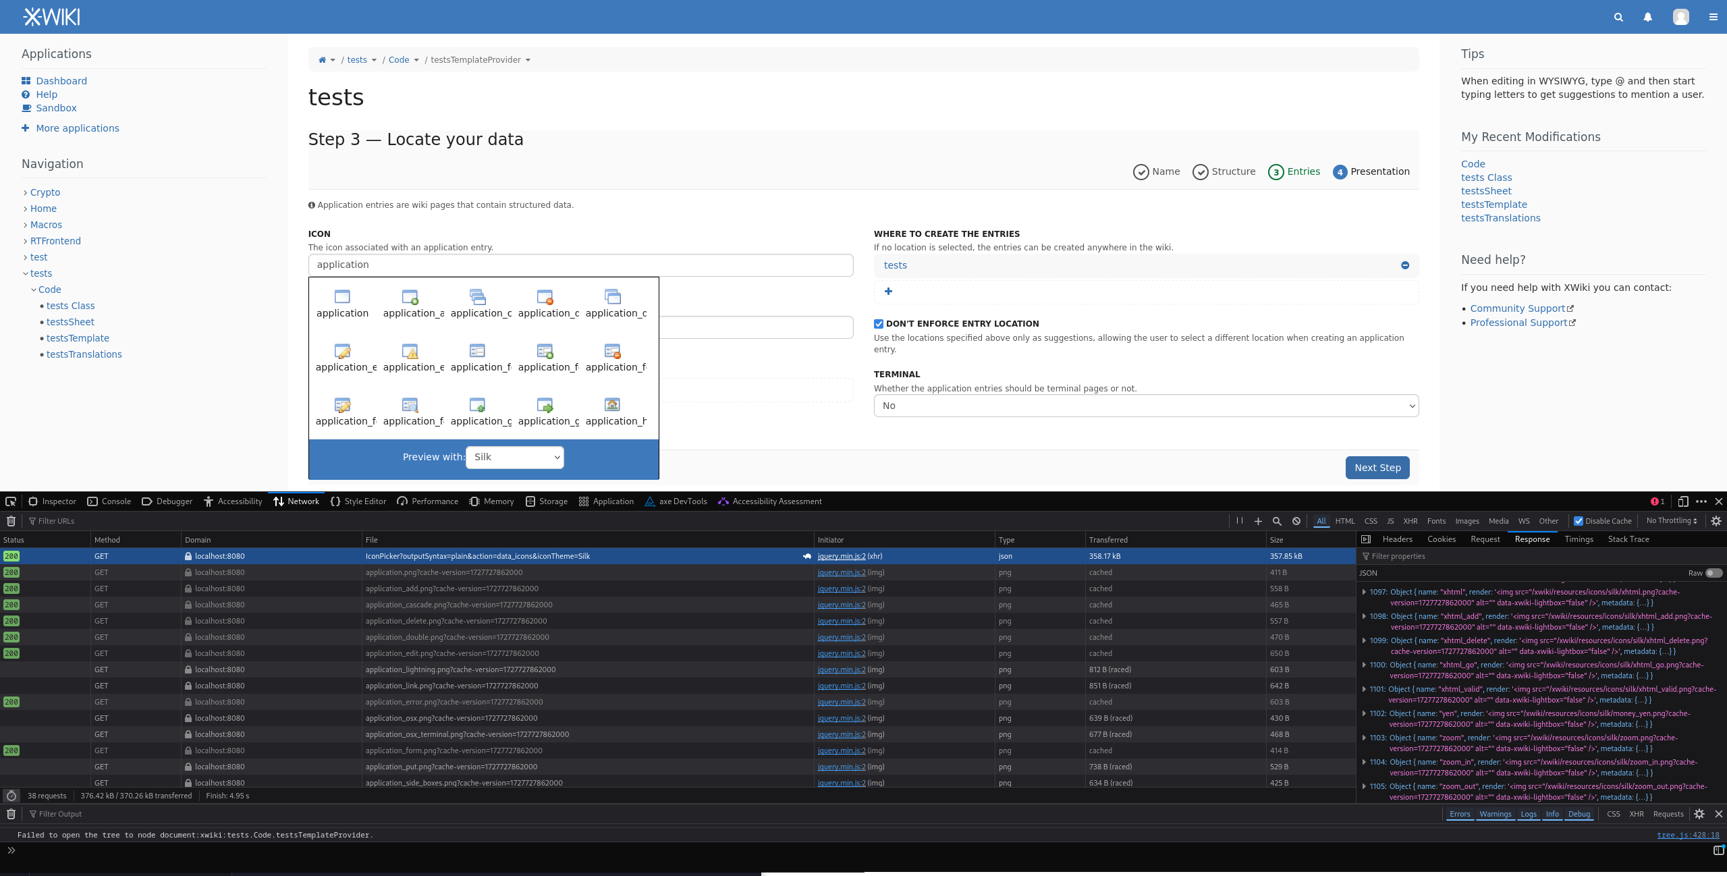Expand the RTFrontend navigation tree node
The width and height of the screenshot is (1727, 876).
pos(26,242)
